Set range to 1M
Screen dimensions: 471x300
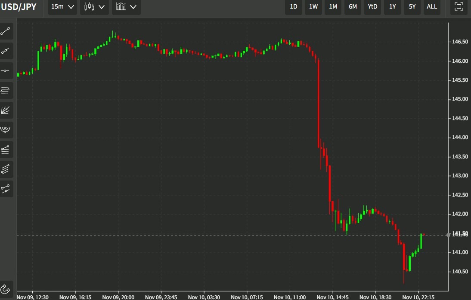point(333,6)
